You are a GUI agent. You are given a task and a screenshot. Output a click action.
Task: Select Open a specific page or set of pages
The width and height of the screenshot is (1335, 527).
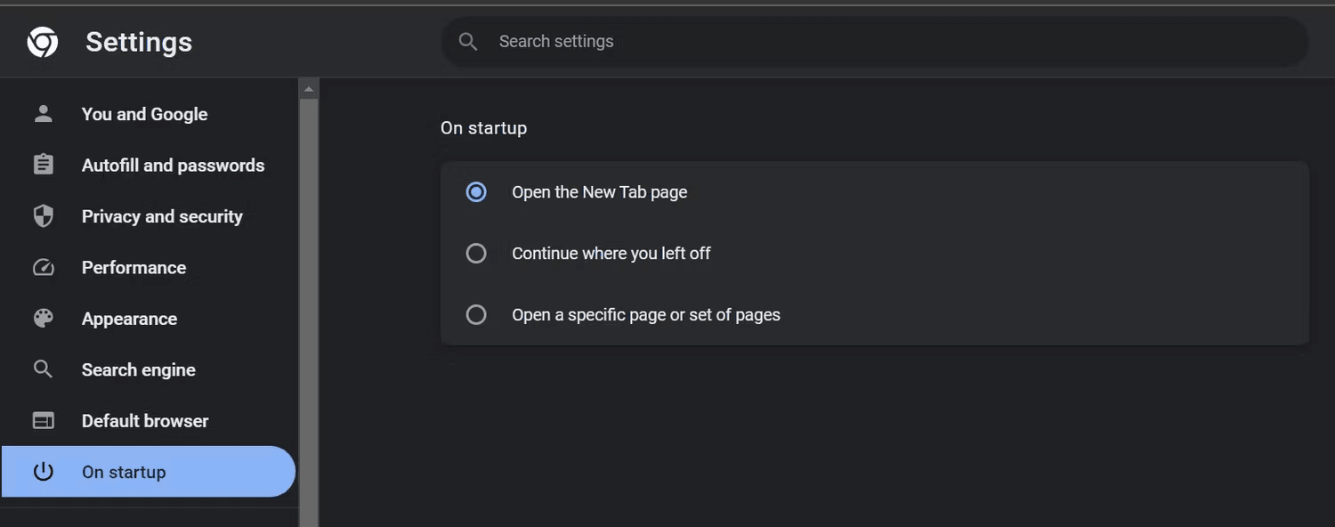coord(476,314)
